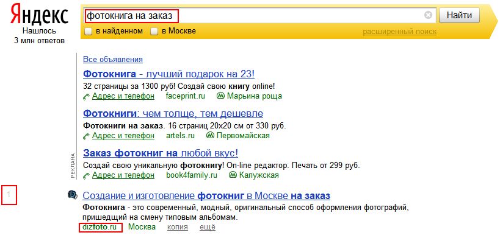Click the metro icon beside Калужская
Screen dimensions: 500x238
pos(233,175)
